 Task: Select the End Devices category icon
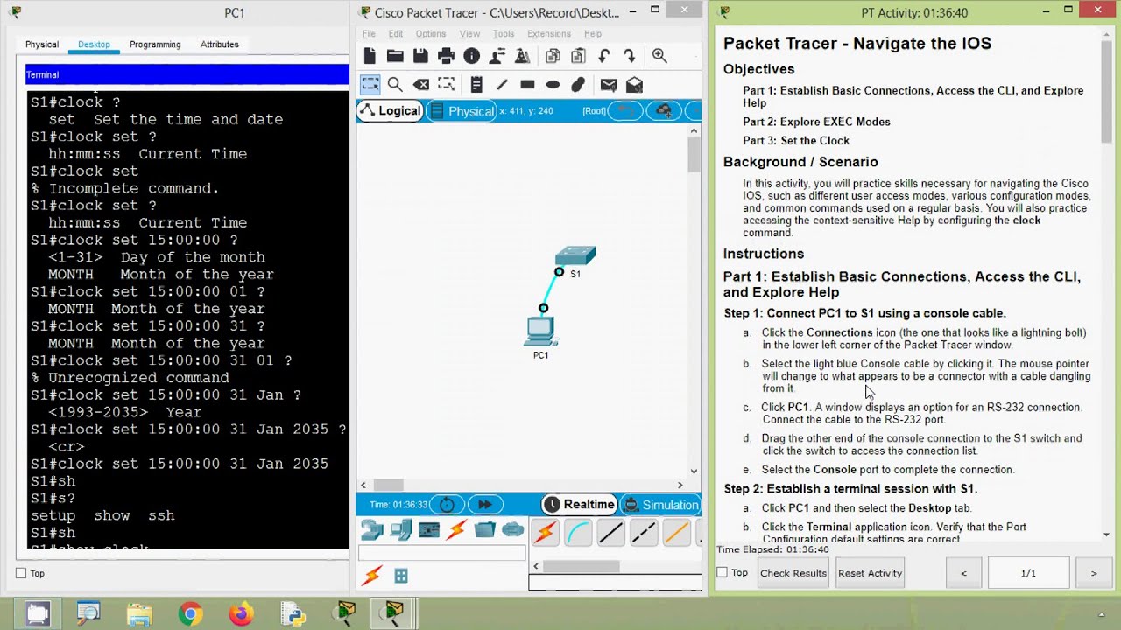tap(401, 530)
